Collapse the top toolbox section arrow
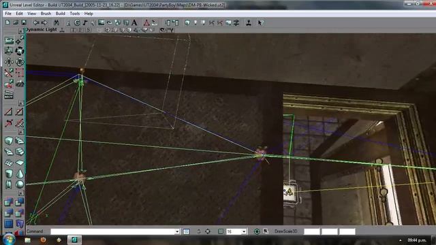 click(x=21, y=31)
